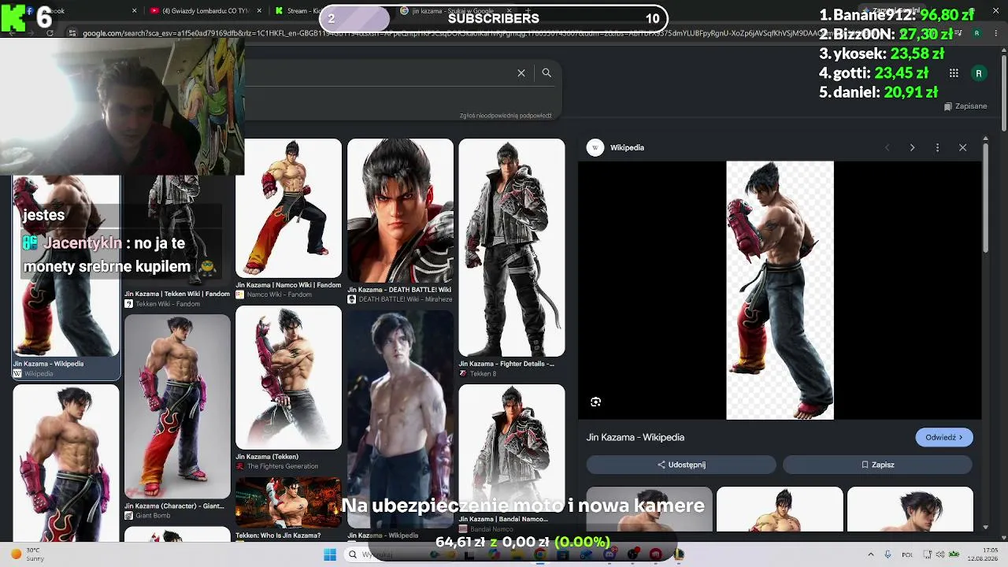The height and width of the screenshot is (567, 1008).
Task: Click 'Jin Kazama | Namco Wiki | Fandom' caption
Action: pos(289,285)
